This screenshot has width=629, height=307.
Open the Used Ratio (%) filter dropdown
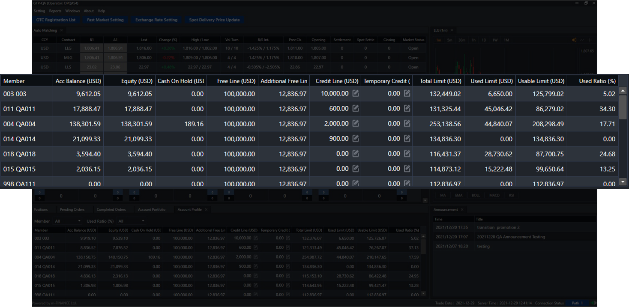coord(131,221)
